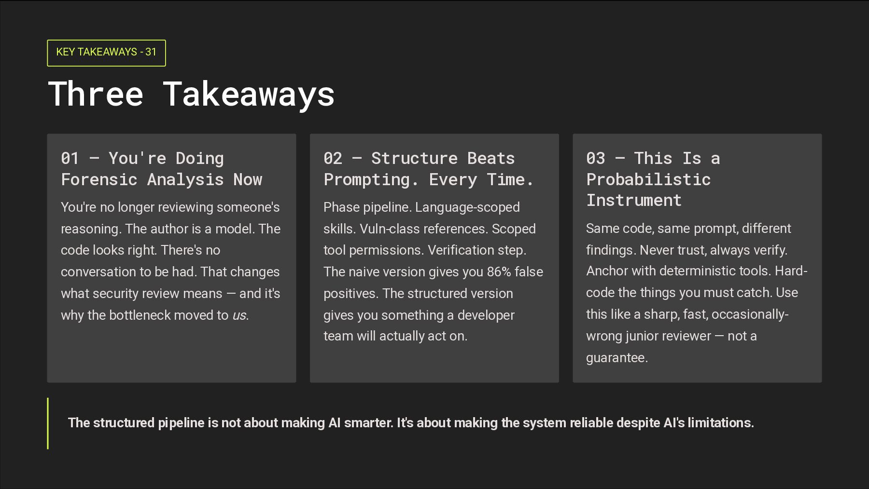Click the 02 number in second card heading
This screenshot has width=869, height=489.
point(333,158)
